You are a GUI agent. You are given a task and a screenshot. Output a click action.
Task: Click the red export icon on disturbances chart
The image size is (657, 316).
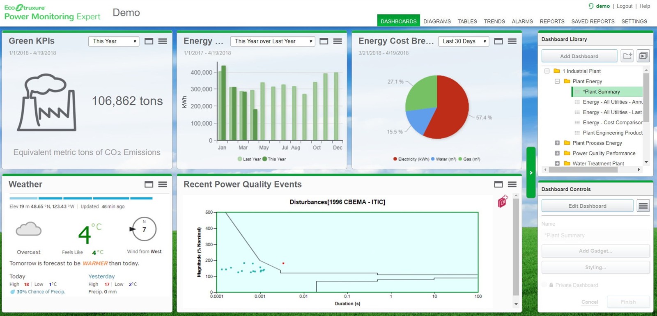pyautogui.click(x=503, y=202)
